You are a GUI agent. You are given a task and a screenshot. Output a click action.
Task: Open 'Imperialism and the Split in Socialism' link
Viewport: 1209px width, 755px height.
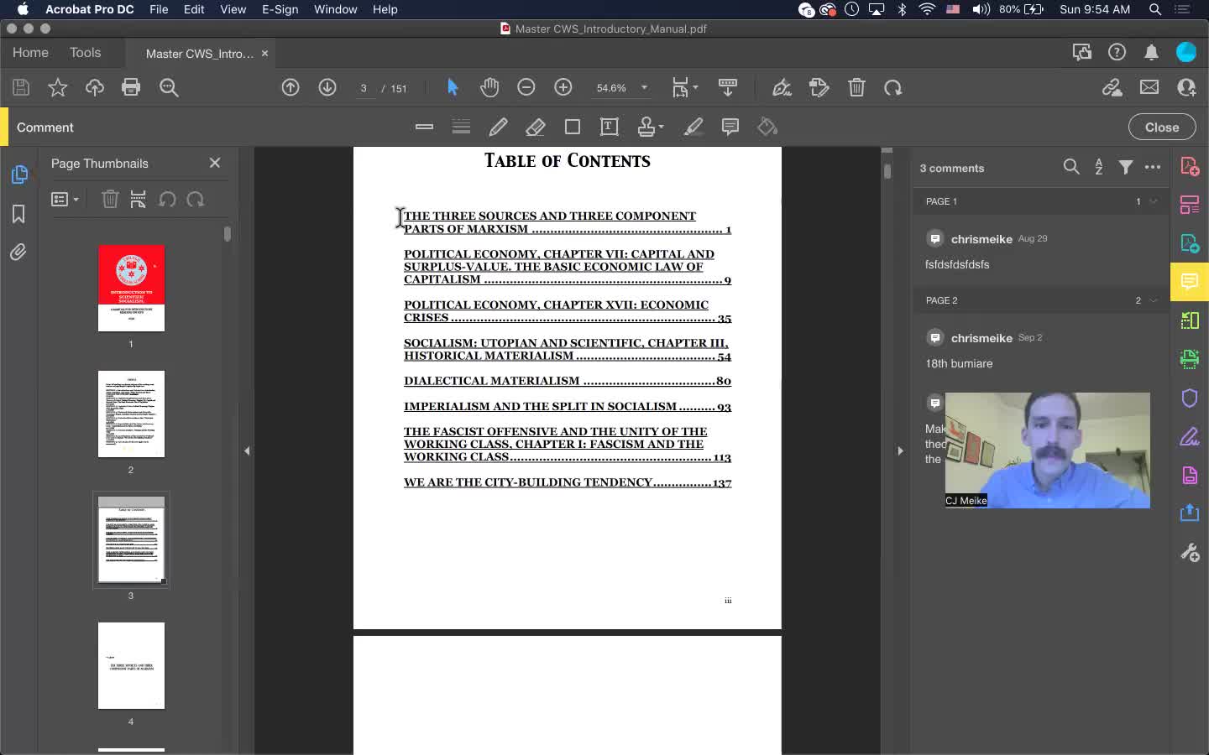tap(568, 407)
